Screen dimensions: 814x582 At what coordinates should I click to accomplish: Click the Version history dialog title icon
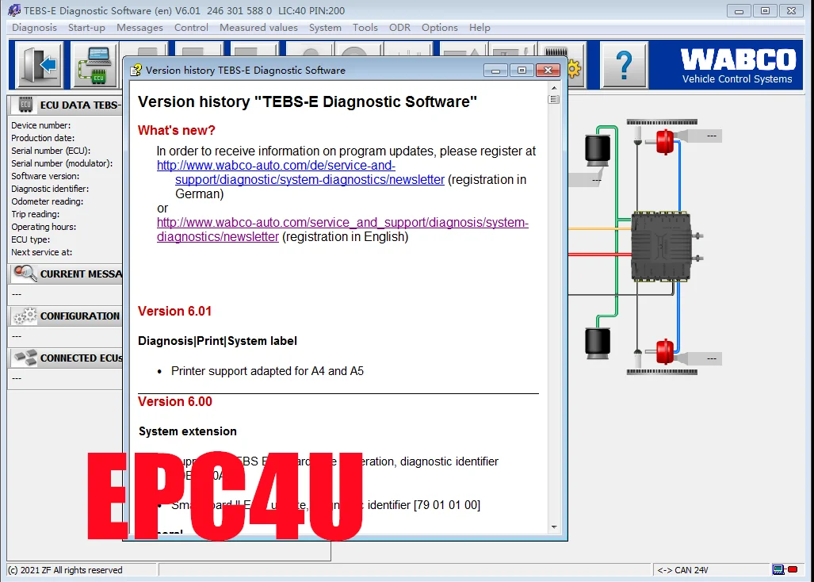coord(136,70)
